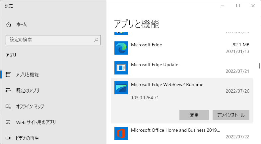The image size is (261, 144).
Task: Click the 既定のアプリ sidebar icon
Action: pyautogui.click(x=8, y=90)
